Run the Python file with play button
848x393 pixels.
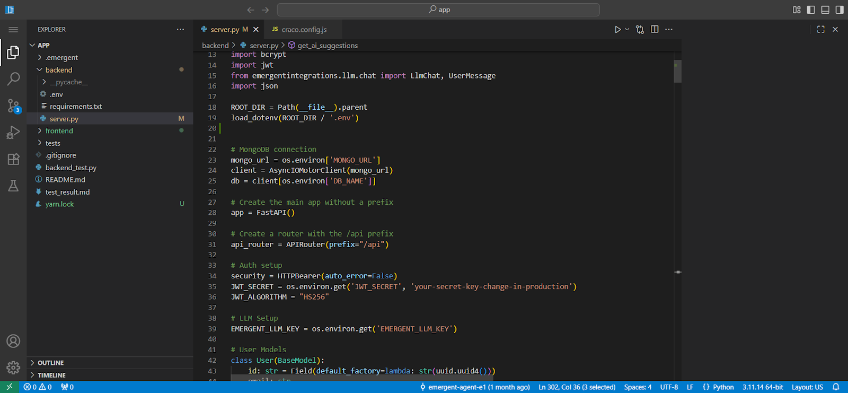pyautogui.click(x=617, y=30)
